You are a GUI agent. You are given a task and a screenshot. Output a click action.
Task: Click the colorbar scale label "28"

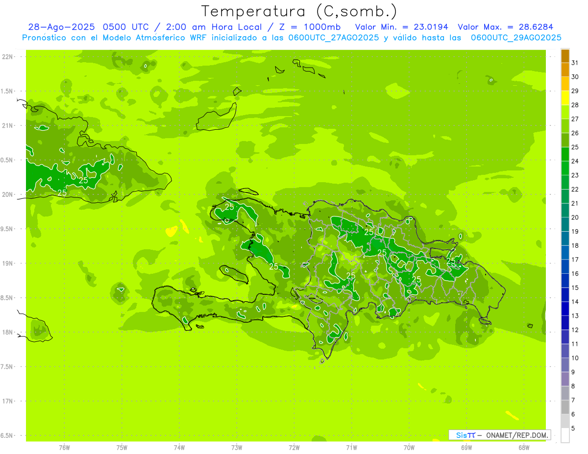pos(575,105)
